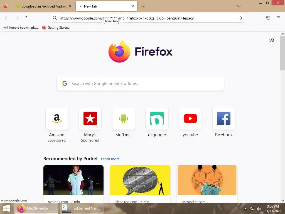This screenshot has width=285, height=214.
Task: Open the Windows Start button
Action: click(7, 208)
